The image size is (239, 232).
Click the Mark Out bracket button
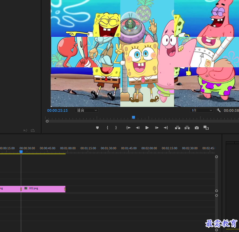pyautogui.click(x=116, y=128)
